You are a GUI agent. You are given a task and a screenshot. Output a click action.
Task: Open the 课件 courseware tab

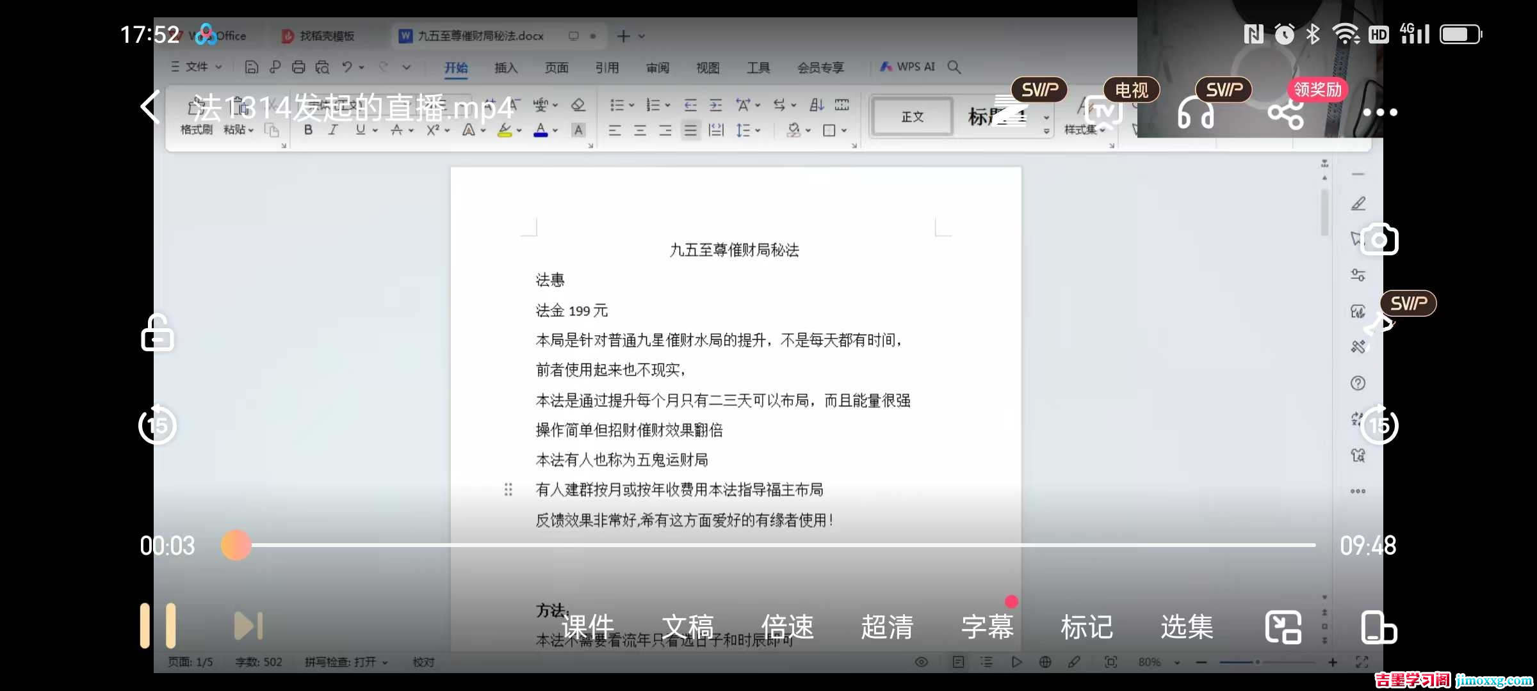coord(587,627)
